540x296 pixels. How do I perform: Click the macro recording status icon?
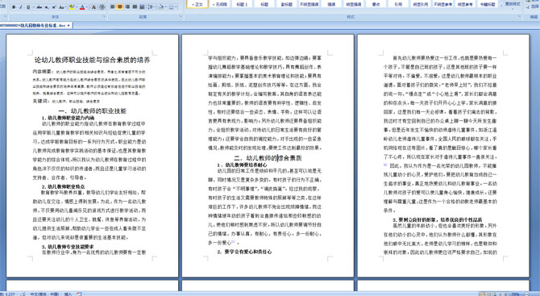tap(80, 294)
